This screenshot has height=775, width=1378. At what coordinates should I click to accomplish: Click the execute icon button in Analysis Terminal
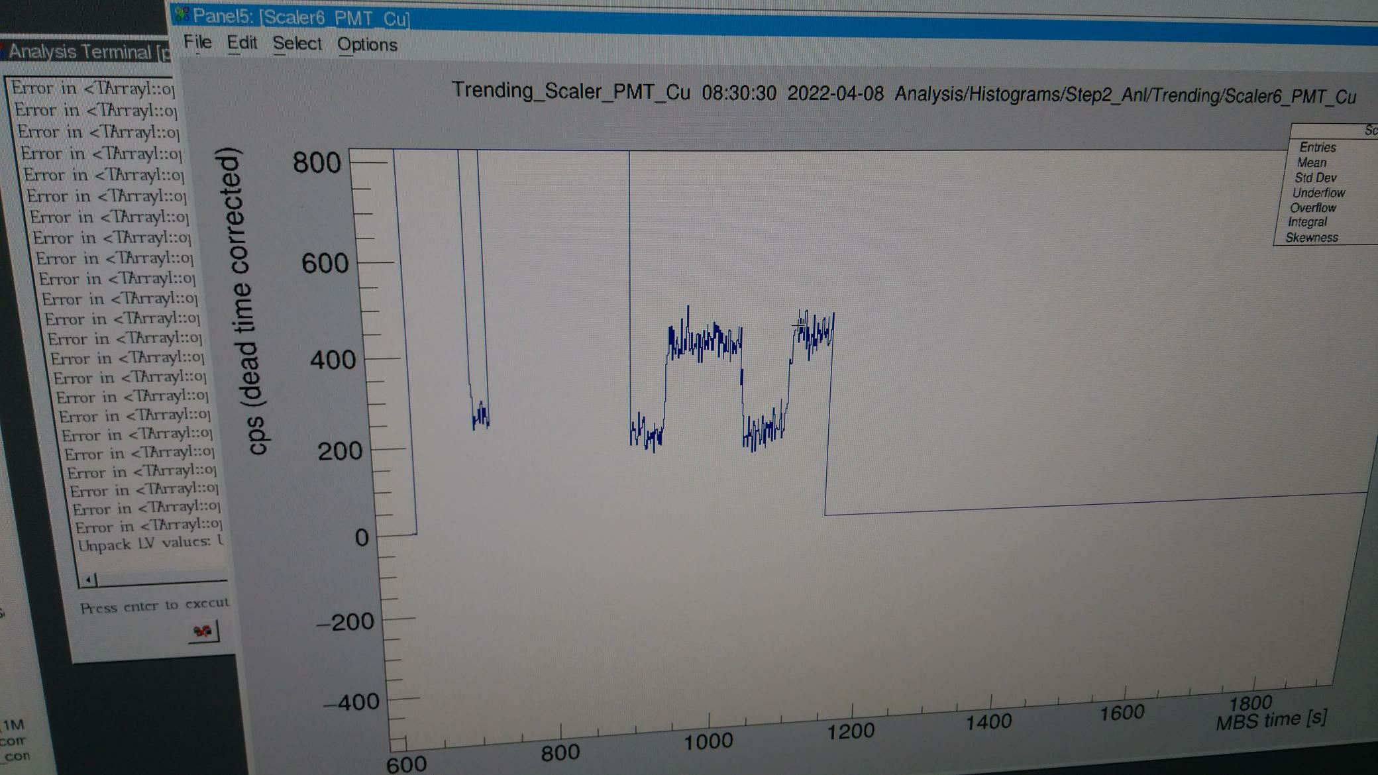(203, 631)
